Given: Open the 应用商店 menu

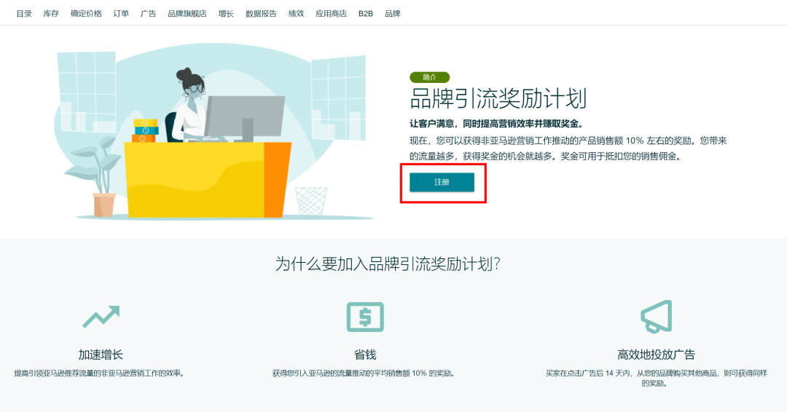Looking at the screenshot, I should [x=331, y=14].
